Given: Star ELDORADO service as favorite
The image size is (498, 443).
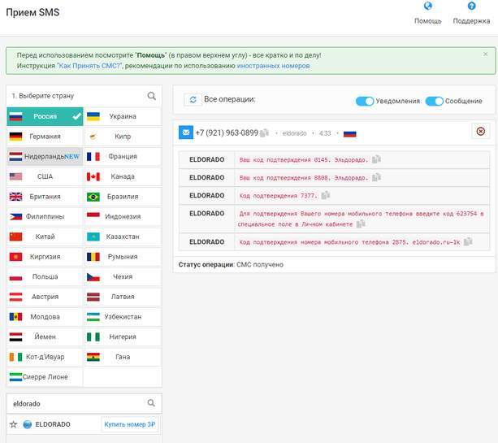Looking at the screenshot, I should [x=13, y=424].
